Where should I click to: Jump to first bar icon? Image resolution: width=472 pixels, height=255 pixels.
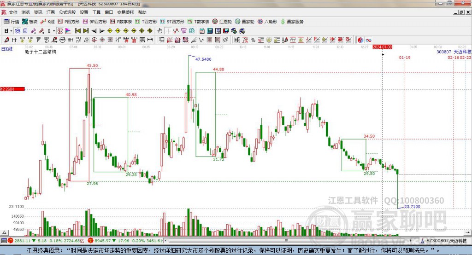coord(77,31)
